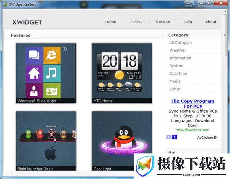Select the System category
The width and height of the screenshot is (230, 179).
(x=176, y=66)
